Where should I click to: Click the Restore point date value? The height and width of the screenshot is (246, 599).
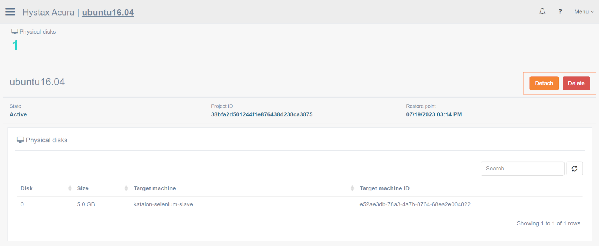434,114
